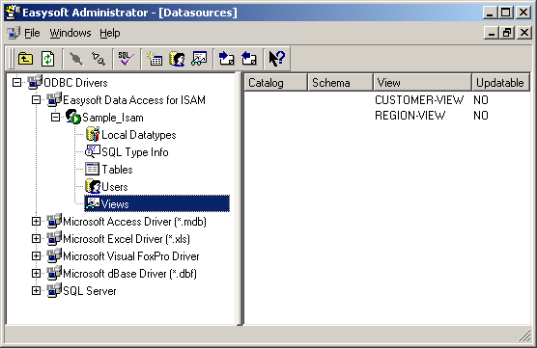The height and width of the screenshot is (348, 537).
Task: Click the SQL Type Info magnifier icon
Action: [93, 151]
